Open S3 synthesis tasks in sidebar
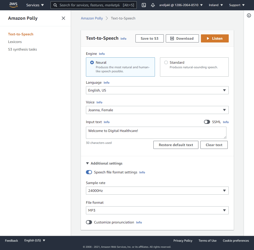254x250 pixels. pyautogui.click(x=22, y=49)
